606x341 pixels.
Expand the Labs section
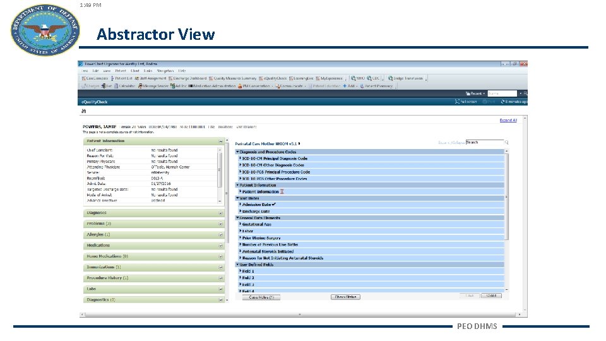point(221,289)
